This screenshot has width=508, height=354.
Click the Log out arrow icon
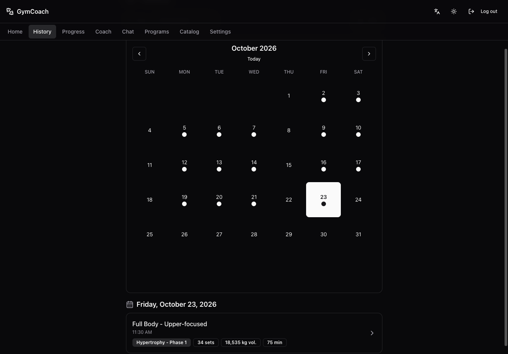471,11
